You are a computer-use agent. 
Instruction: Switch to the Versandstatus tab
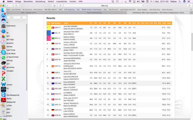click(94, 13)
